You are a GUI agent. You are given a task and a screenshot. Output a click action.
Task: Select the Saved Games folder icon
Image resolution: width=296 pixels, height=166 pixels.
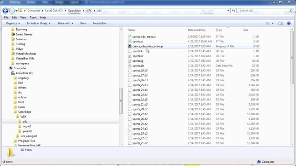13,34
